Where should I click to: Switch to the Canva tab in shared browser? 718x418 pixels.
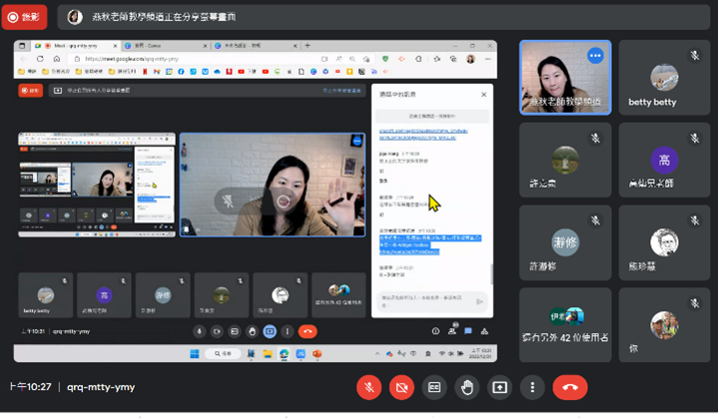(164, 46)
